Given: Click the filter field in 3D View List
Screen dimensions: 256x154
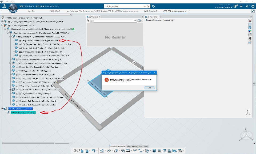Looking at the screenshot, I should click(115, 21).
